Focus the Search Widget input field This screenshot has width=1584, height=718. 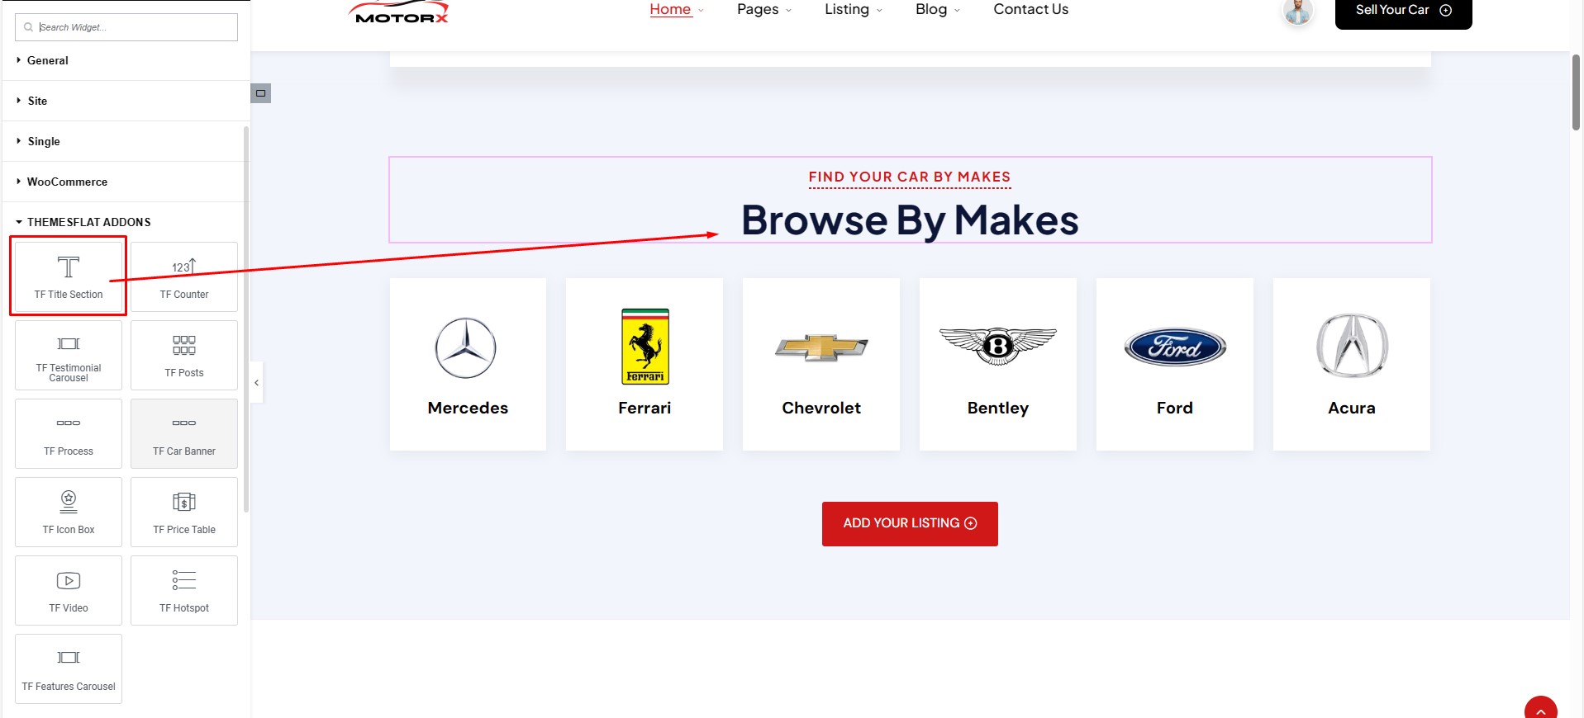click(126, 27)
